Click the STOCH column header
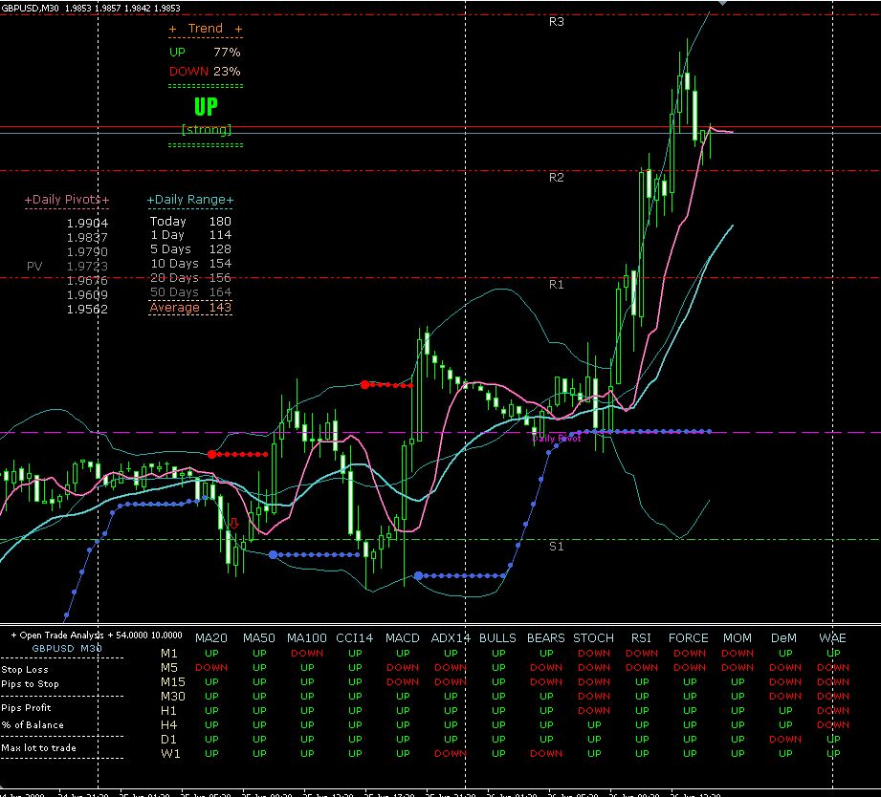 tap(593, 638)
